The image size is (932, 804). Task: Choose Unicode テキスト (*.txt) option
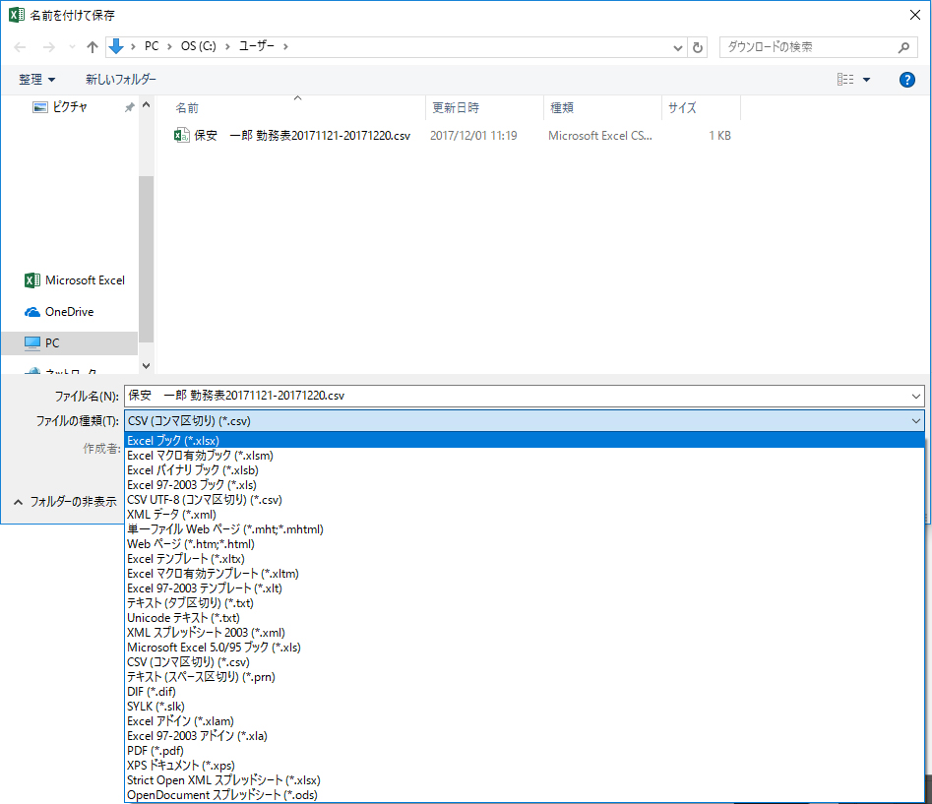pyautogui.click(x=525, y=618)
